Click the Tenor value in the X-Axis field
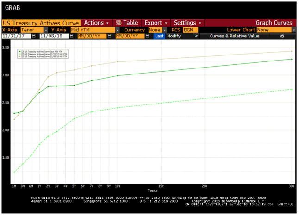Viewport: 299px width, 215px height. coord(32,30)
